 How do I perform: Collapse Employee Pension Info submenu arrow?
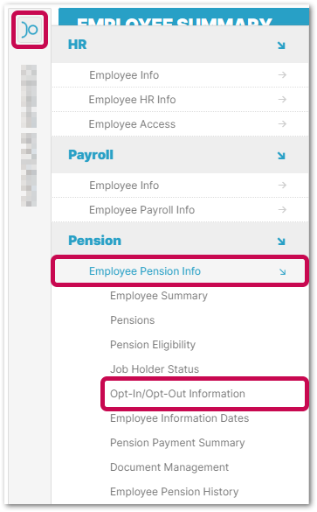(x=282, y=271)
